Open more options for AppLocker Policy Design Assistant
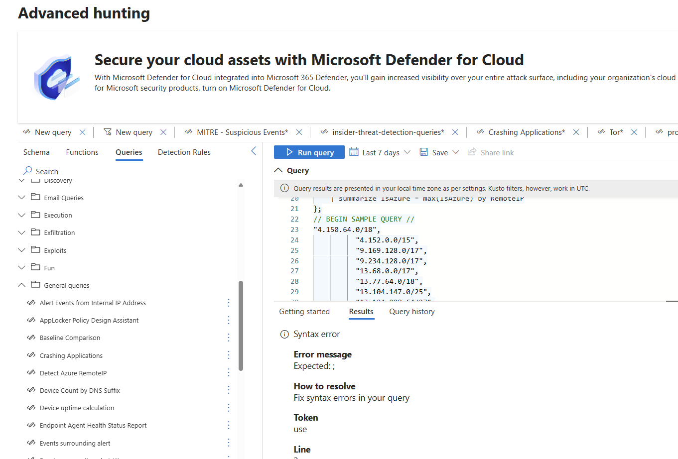 point(229,320)
